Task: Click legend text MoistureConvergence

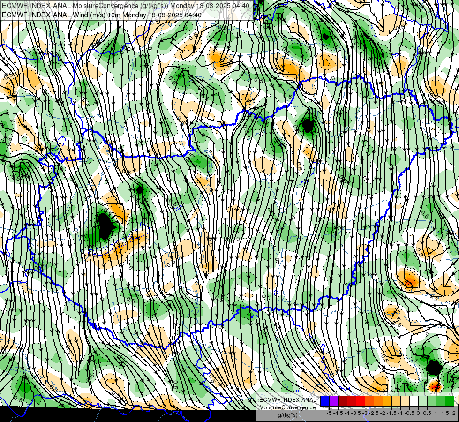Action: tap(287, 408)
